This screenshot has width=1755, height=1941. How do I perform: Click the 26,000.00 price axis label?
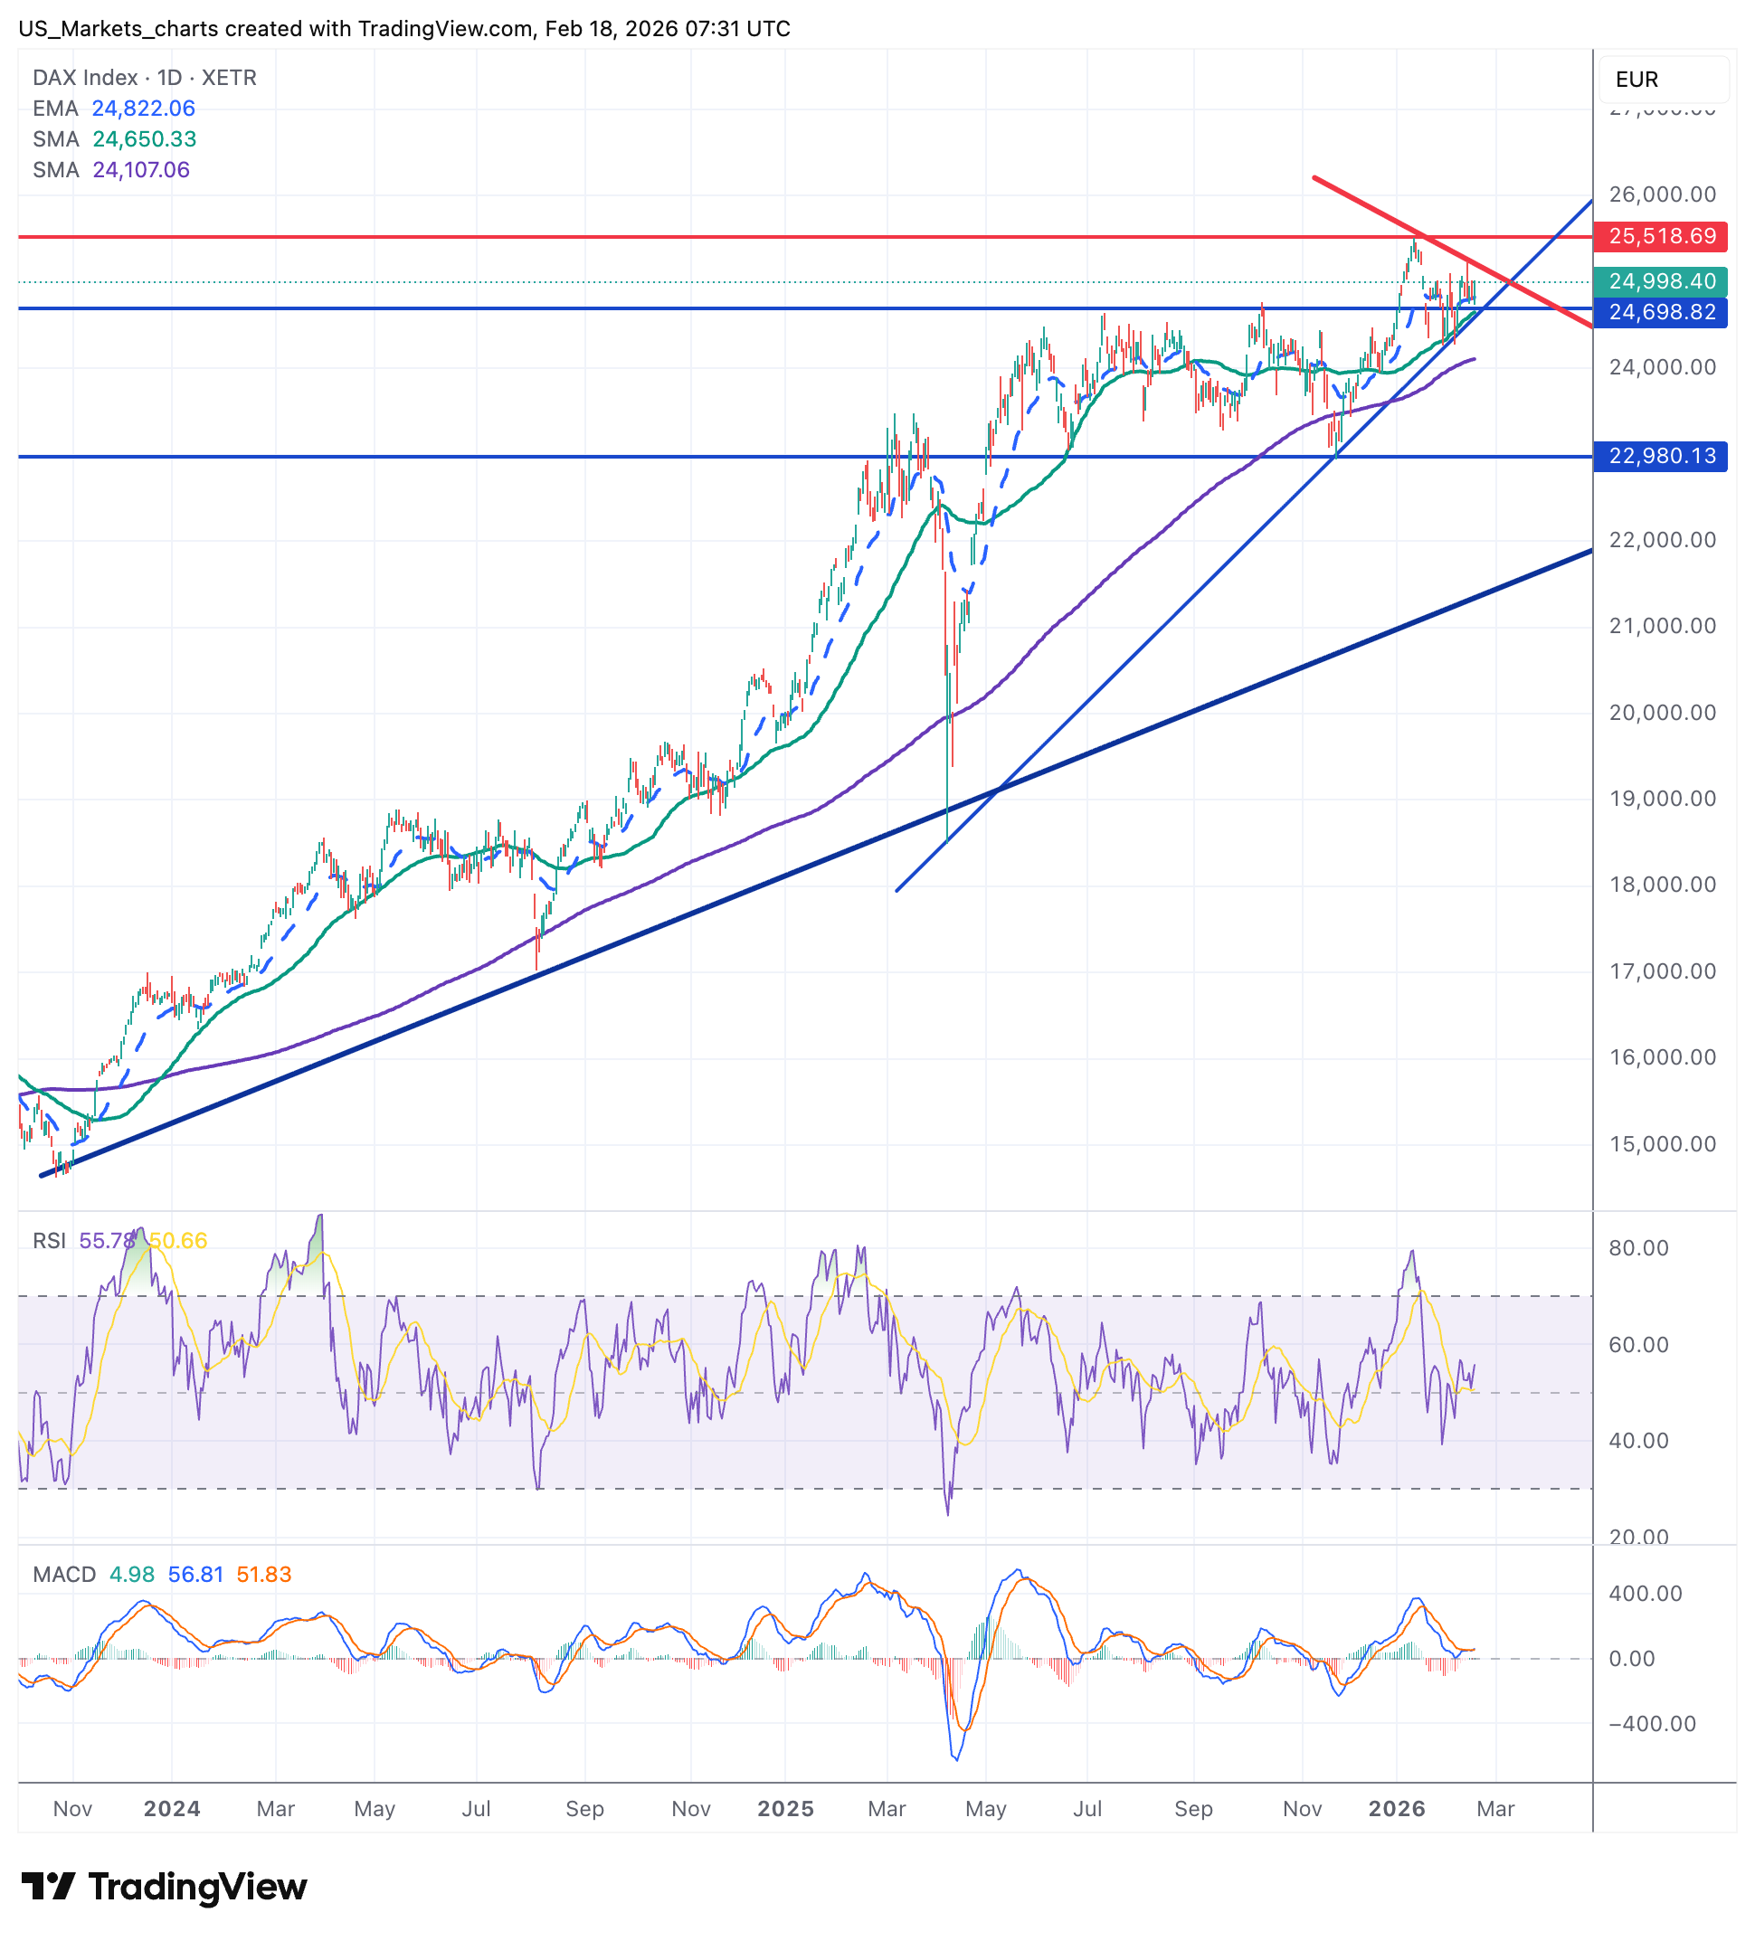coord(1662,194)
